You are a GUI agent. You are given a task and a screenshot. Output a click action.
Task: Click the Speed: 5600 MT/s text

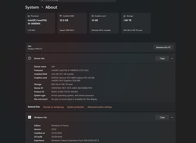click(67, 30)
